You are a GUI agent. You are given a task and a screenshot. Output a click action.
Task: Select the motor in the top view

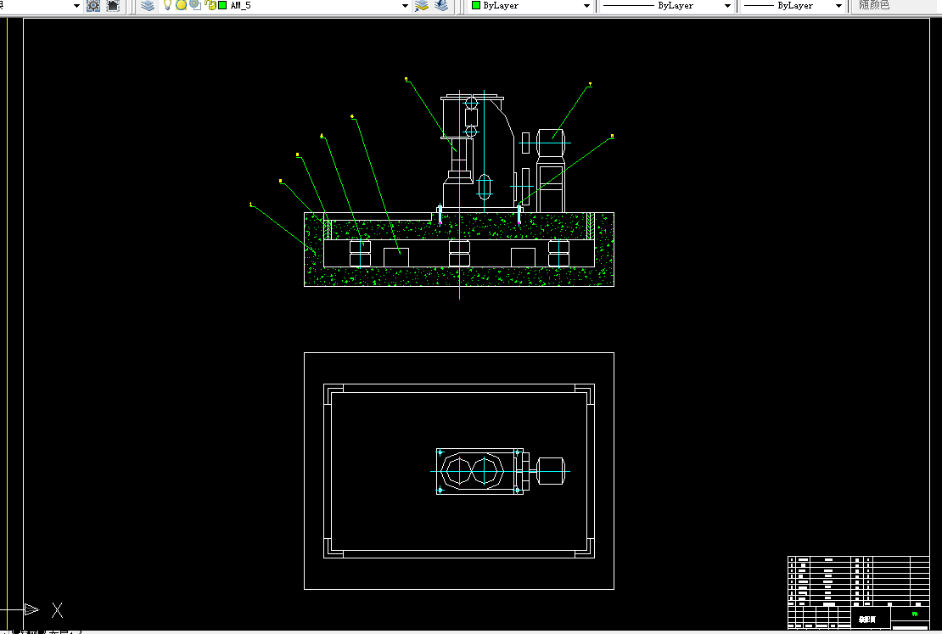click(x=550, y=471)
